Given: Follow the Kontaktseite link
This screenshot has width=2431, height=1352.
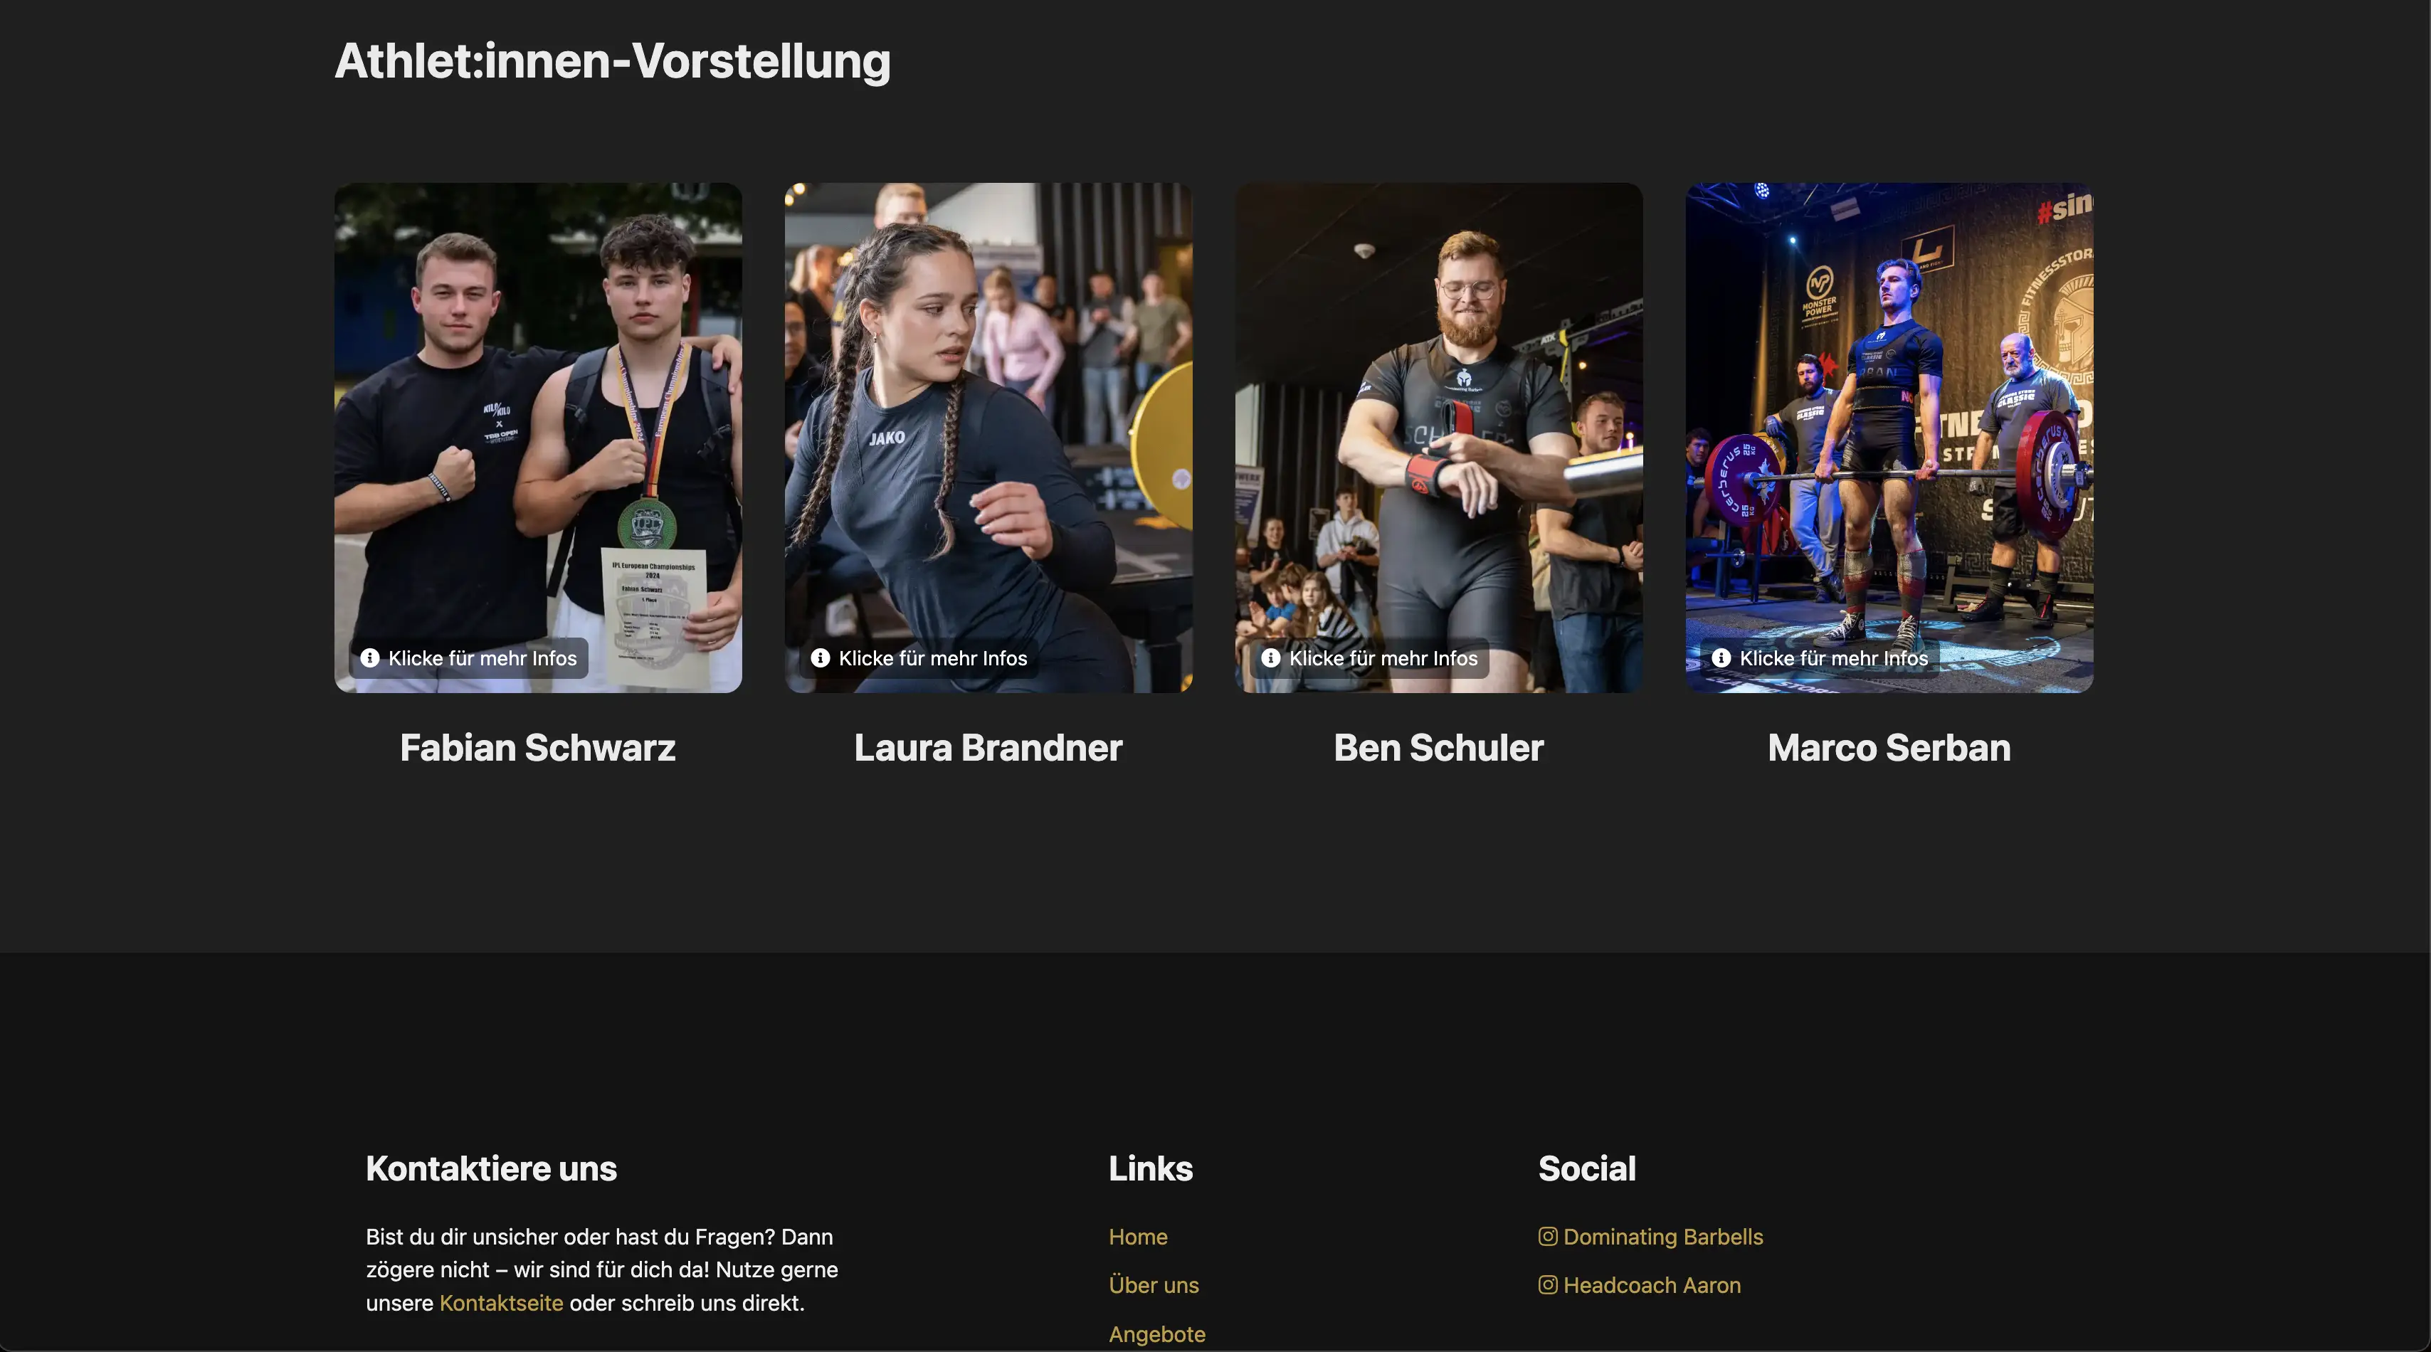Looking at the screenshot, I should tap(501, 1303).
